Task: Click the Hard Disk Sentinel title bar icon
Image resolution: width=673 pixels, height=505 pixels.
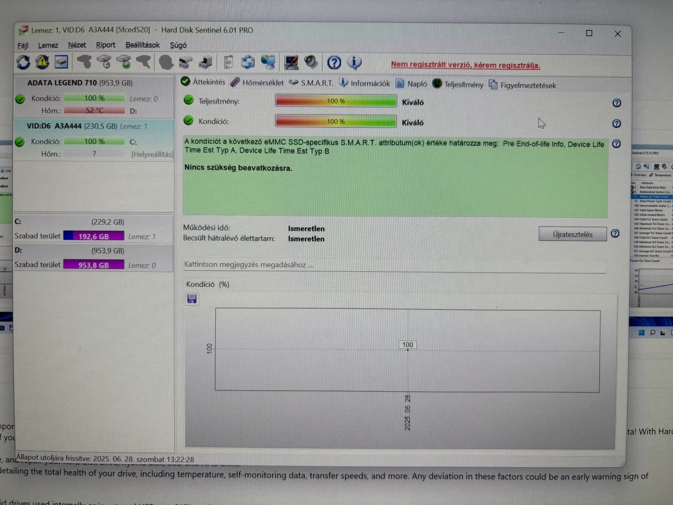Action: (23, 30)
